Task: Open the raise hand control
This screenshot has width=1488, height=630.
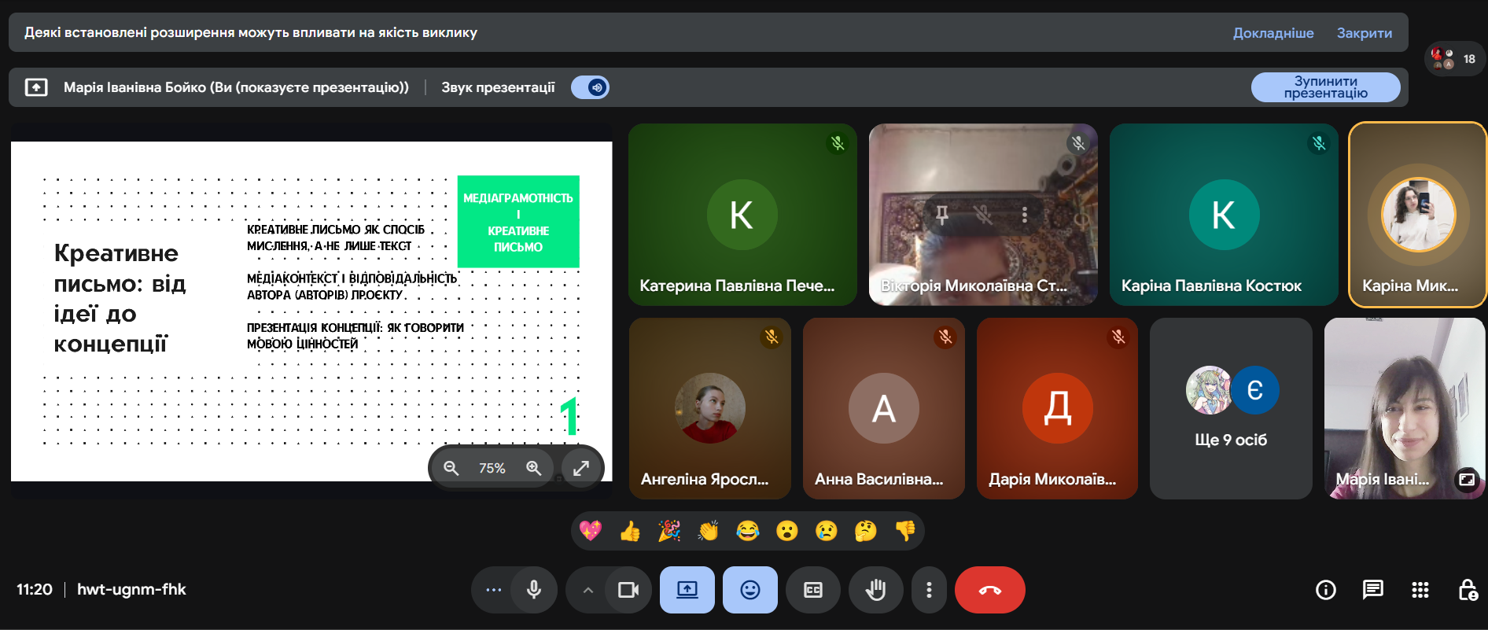Action: coord(875,590)
